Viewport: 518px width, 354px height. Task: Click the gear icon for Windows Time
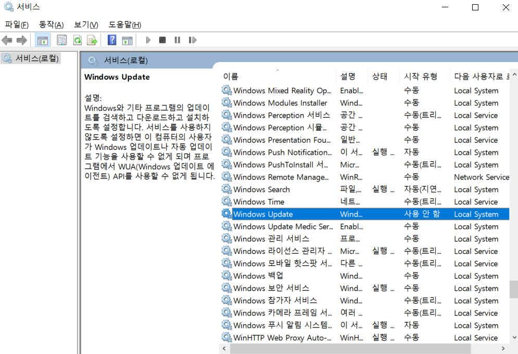pos(226,201)
